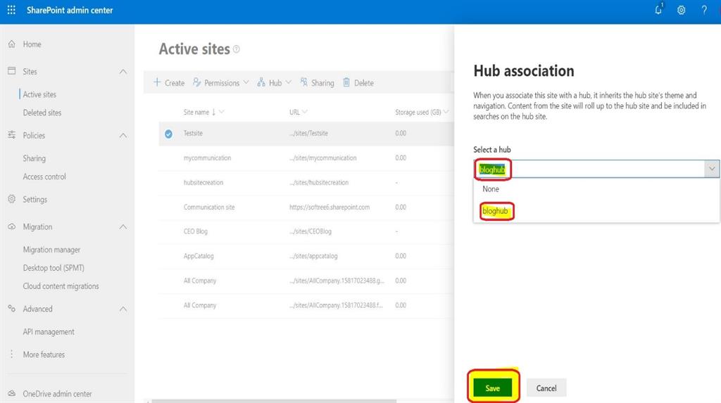This screenshot has width=721, height=403.
Task: Click the Hub network icon
Action: click(x=261, y=82)
